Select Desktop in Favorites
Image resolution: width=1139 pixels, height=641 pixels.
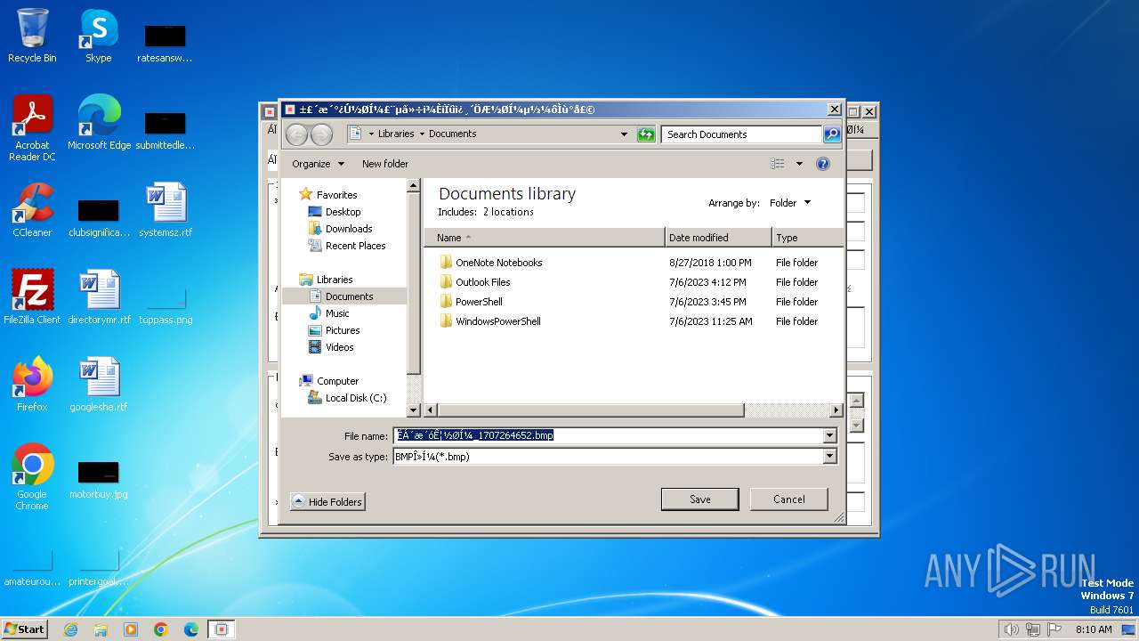point(343,212)
